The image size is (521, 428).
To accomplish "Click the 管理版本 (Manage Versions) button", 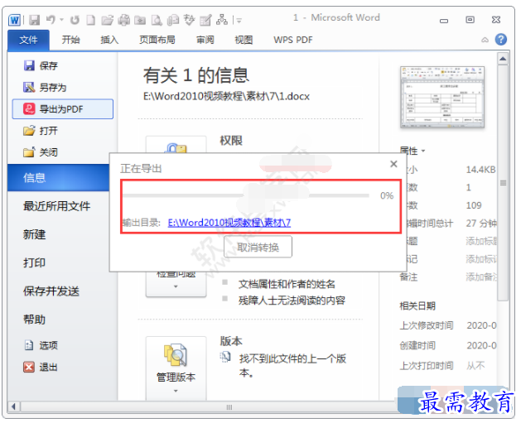I will click(x=176, y=368).
